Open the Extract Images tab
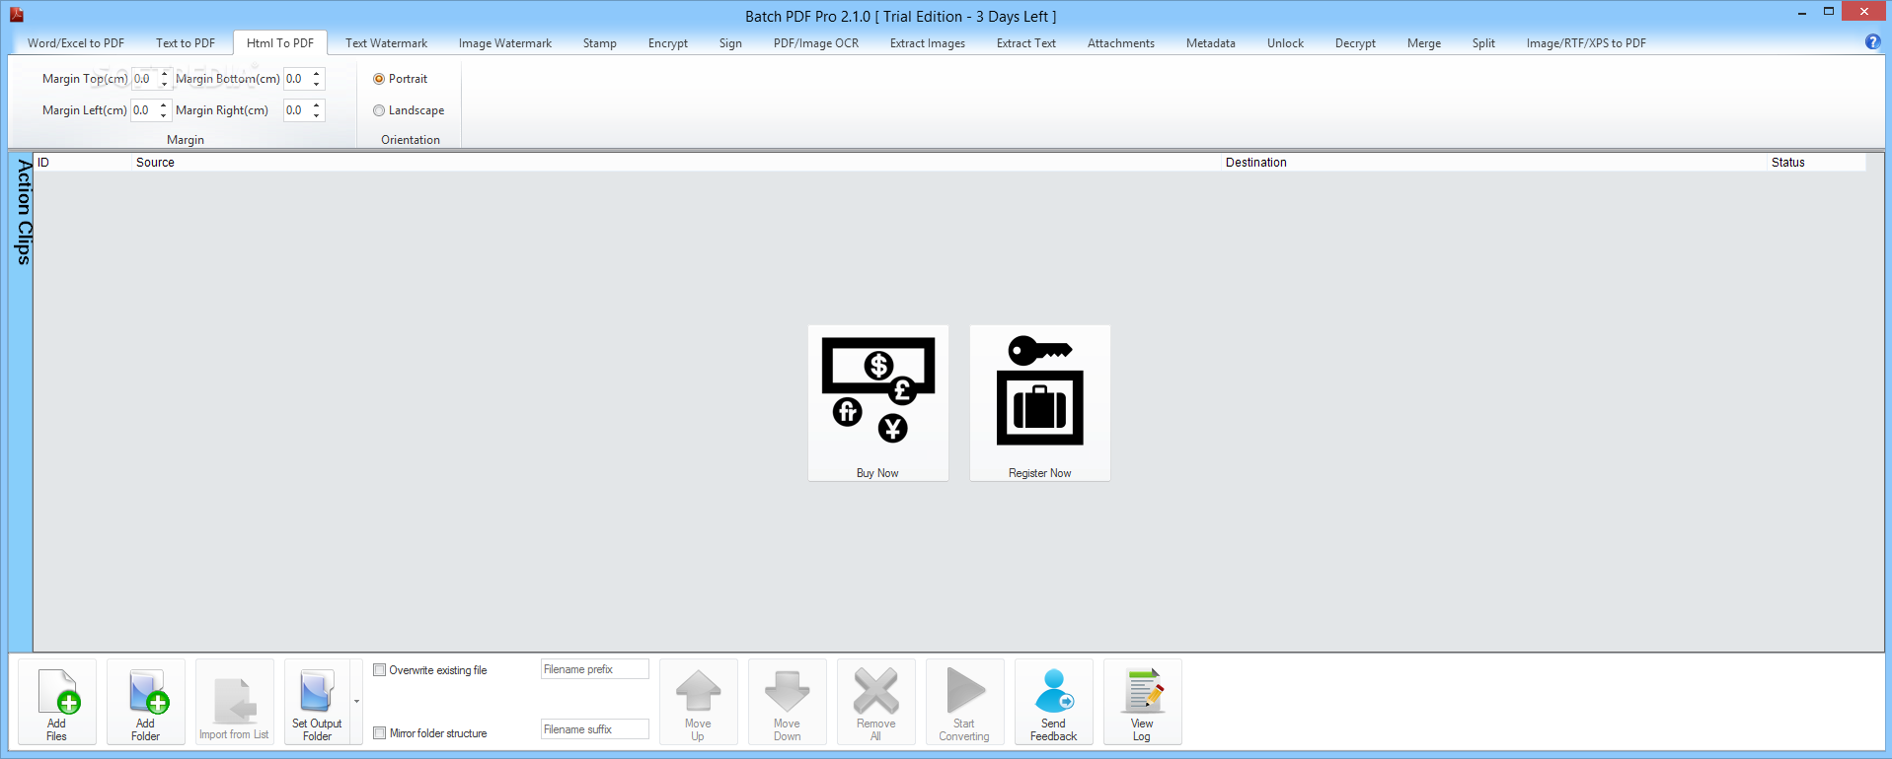The image size is (1892, 759). point(928,43)
